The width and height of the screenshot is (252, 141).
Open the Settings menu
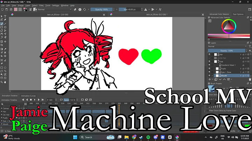(56, 6)
